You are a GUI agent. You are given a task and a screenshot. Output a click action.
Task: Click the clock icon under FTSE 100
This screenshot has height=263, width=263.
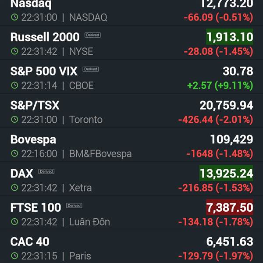click(x=14, y=221)
